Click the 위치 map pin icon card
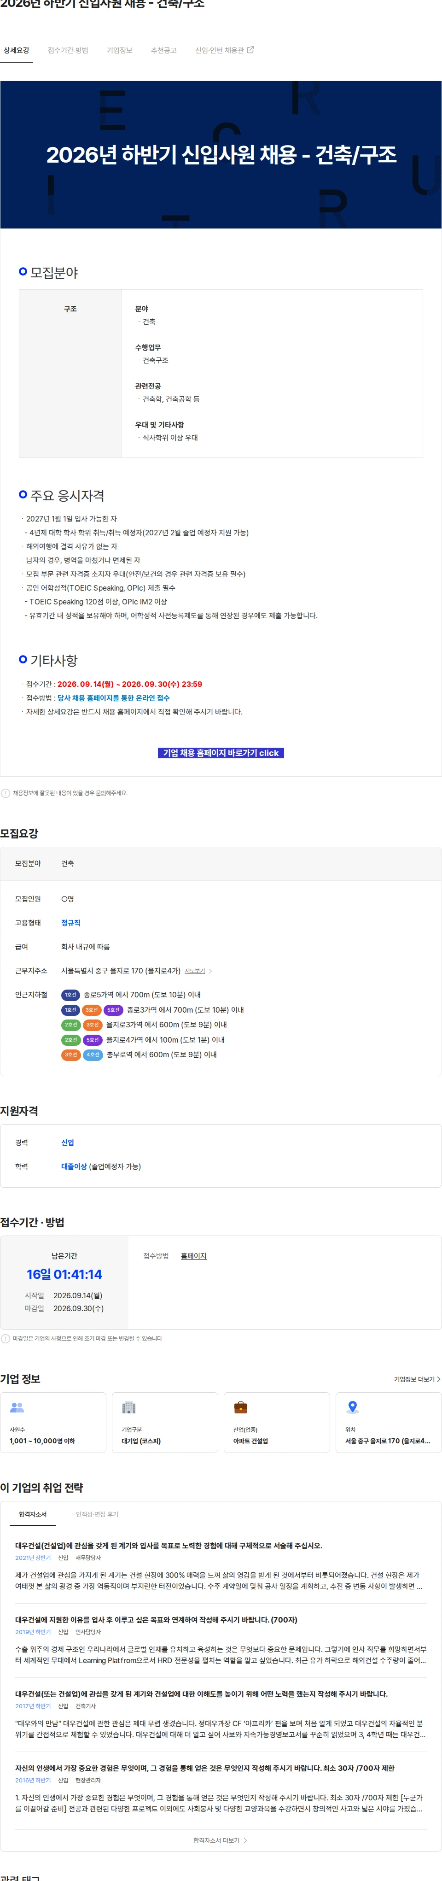The width and height of the screenshot is (442, 1881). pyautogui.click(x=388, y=1423)
